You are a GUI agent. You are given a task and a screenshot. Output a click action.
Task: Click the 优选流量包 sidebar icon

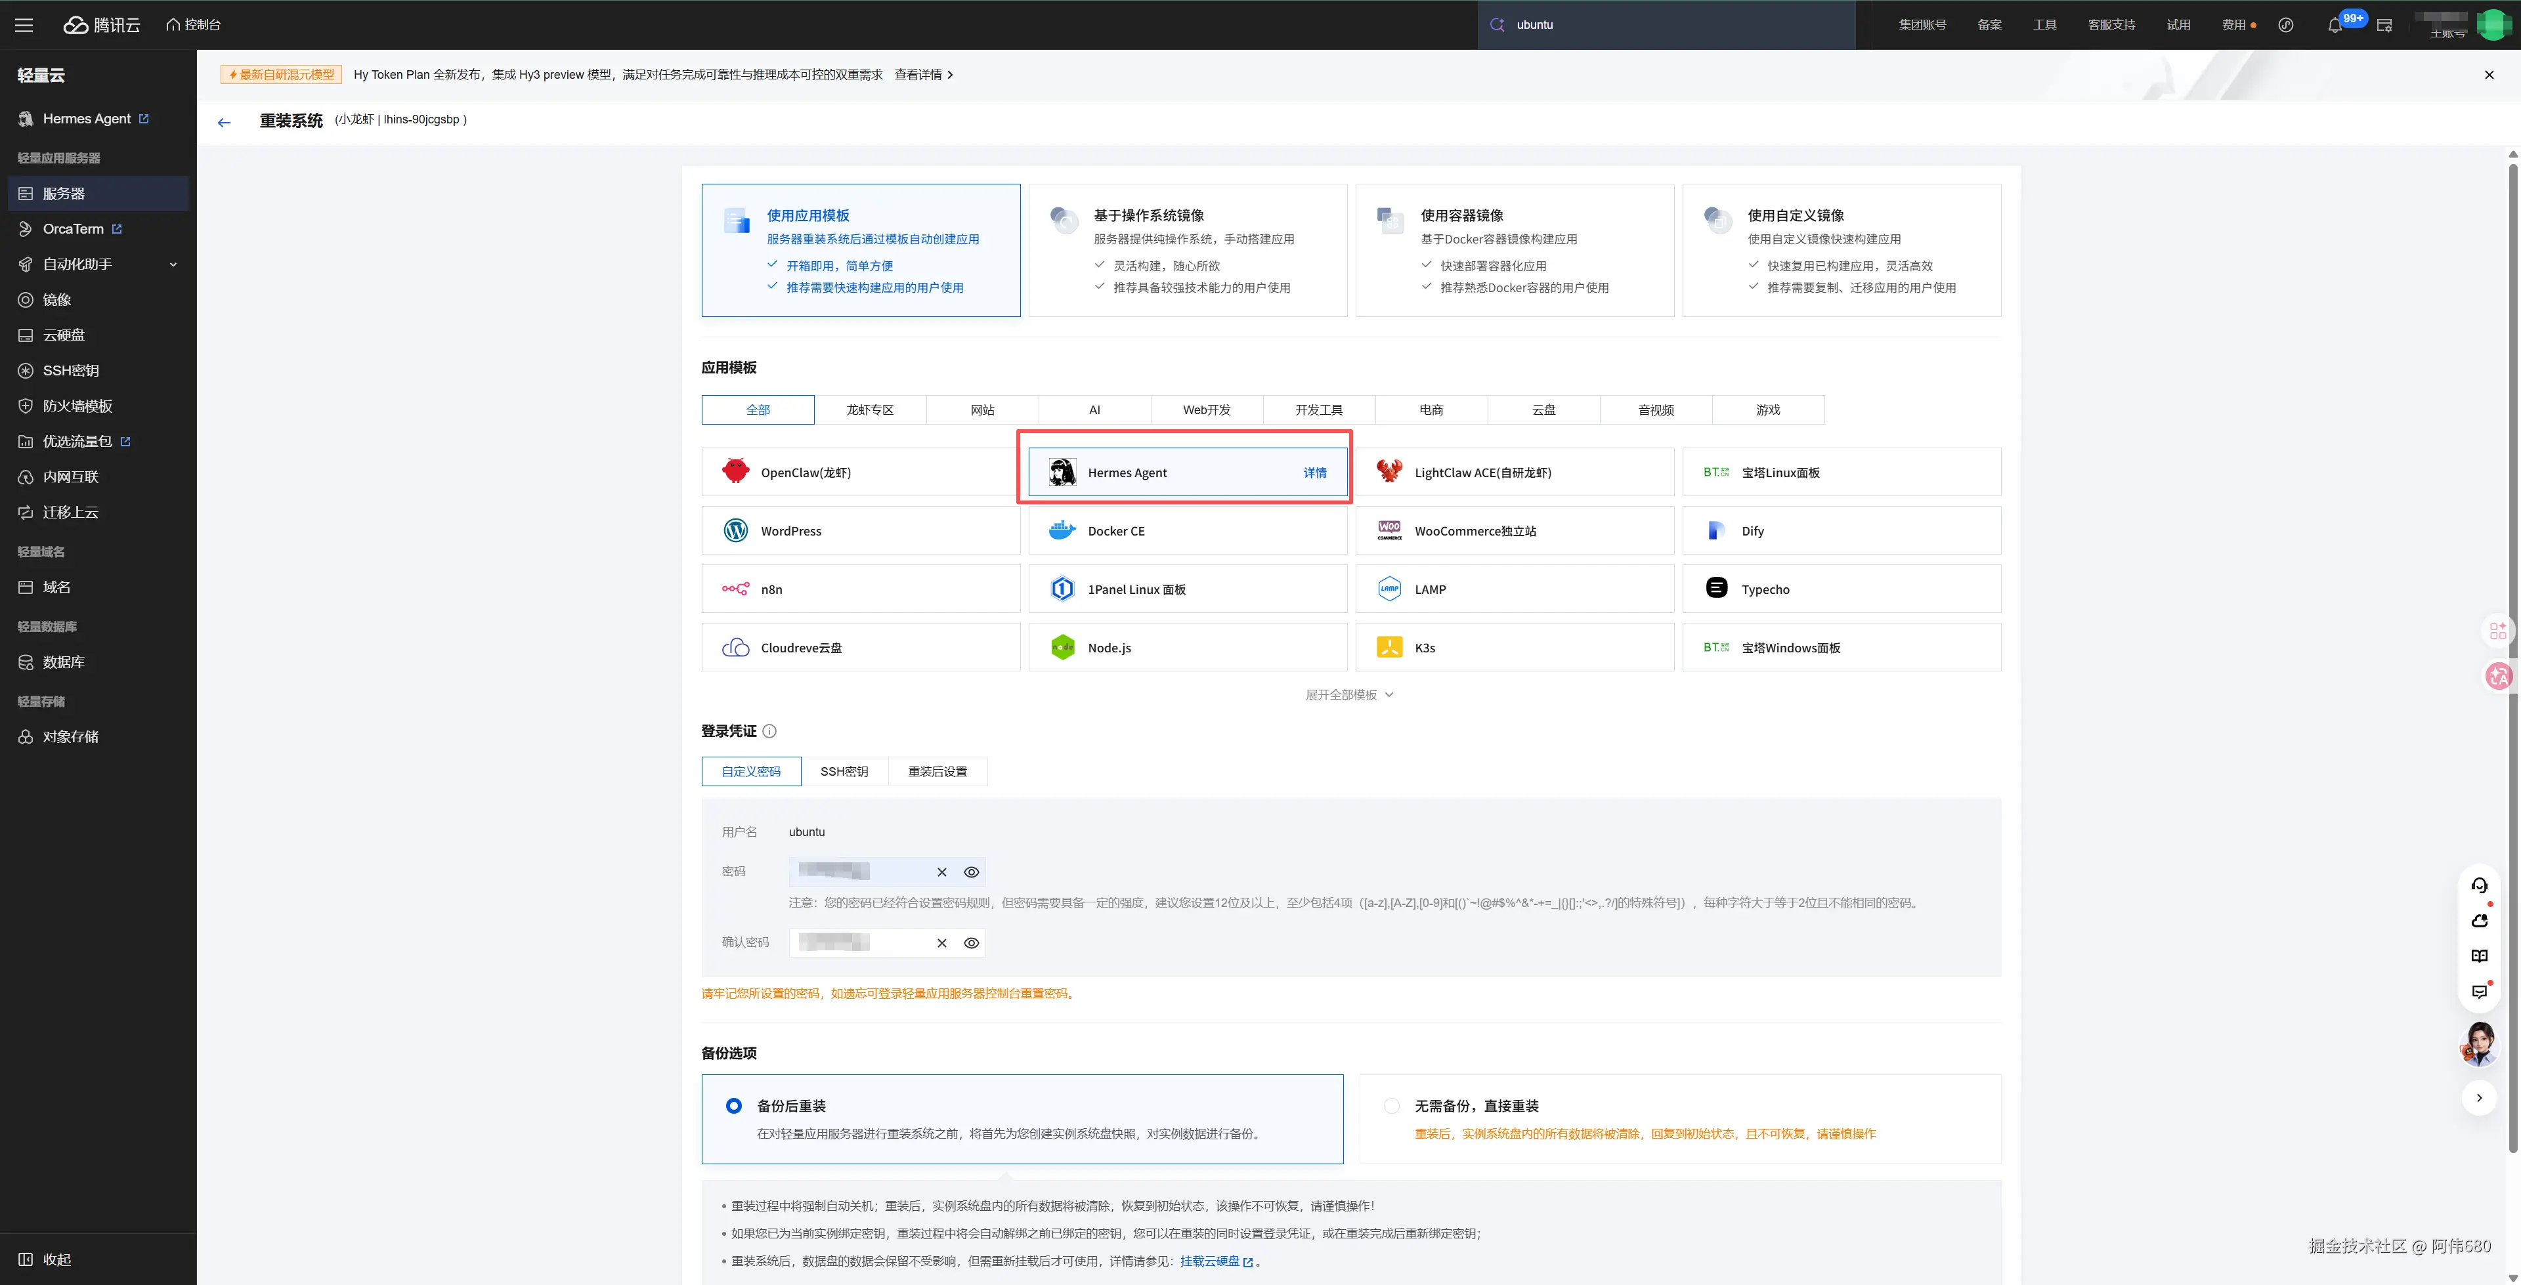(x=26, y=442)
